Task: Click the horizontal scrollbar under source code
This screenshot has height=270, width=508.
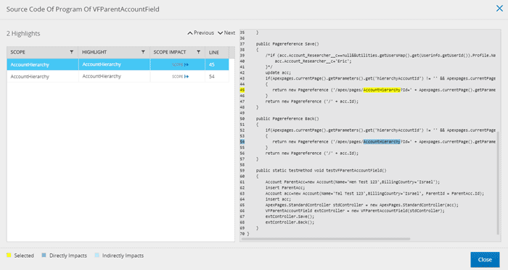Action: [326, 239]
